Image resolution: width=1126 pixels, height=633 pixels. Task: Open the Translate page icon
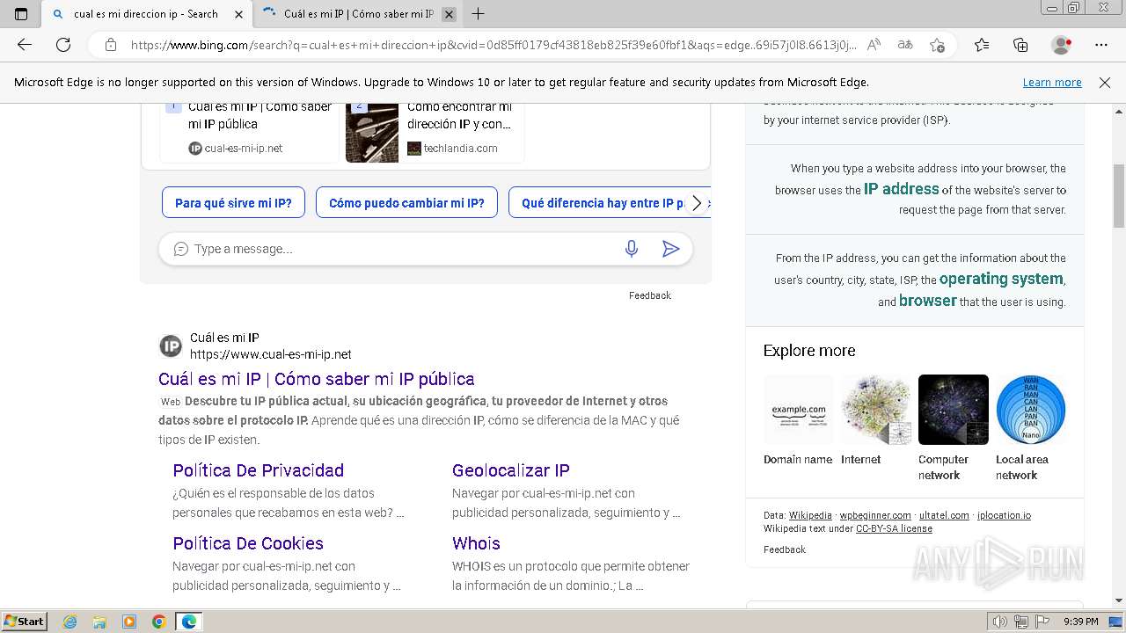[x=904, y=45]
